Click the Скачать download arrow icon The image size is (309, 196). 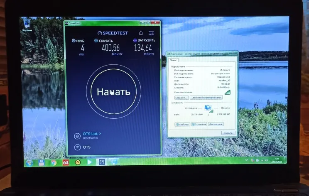point(96,41)
